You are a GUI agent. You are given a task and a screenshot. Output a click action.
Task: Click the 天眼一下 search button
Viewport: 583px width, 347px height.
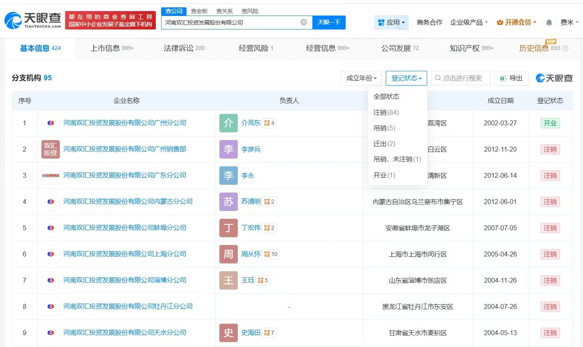click(x=329, y=23)
